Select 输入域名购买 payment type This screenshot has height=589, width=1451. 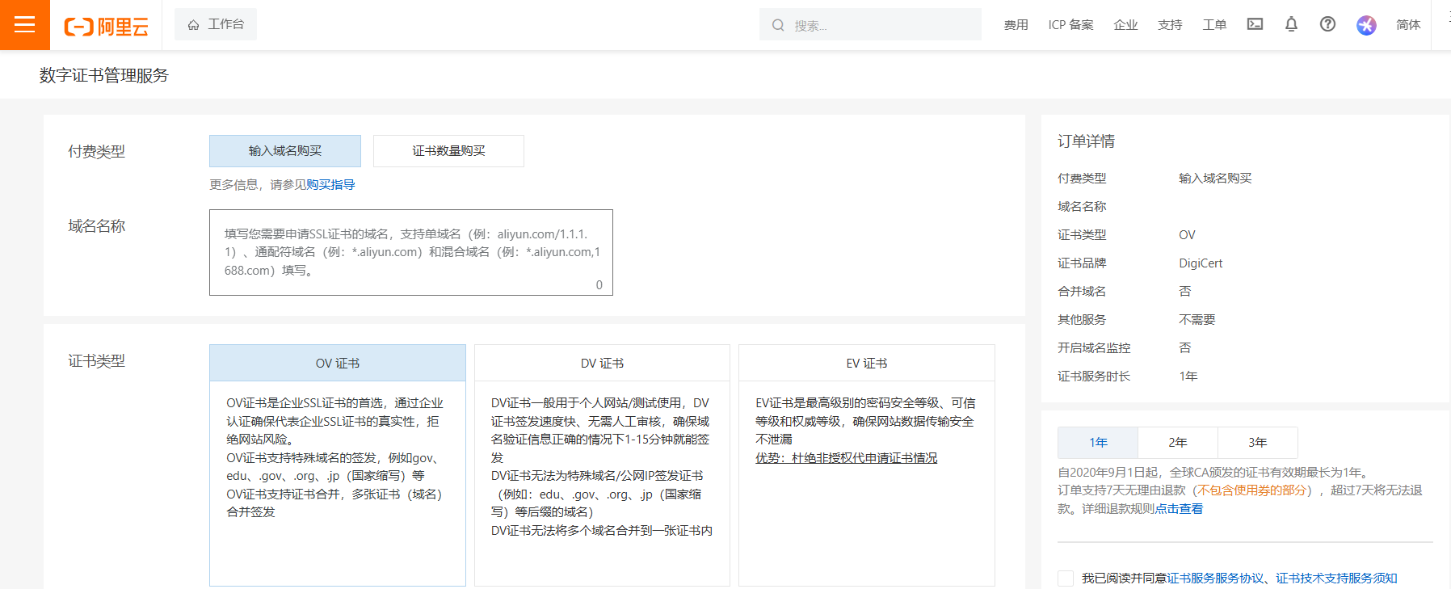click(x=284, y=151)
